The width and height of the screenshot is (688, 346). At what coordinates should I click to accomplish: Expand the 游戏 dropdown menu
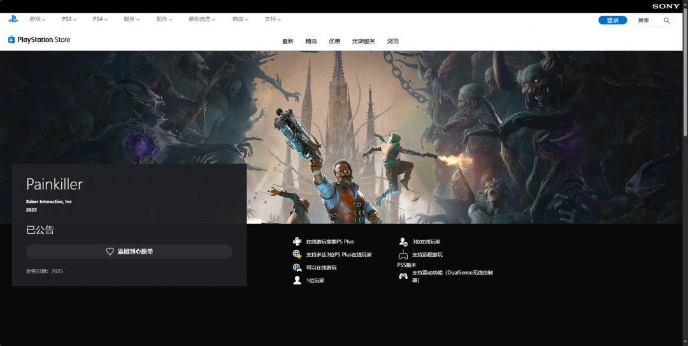pos(37,19)
